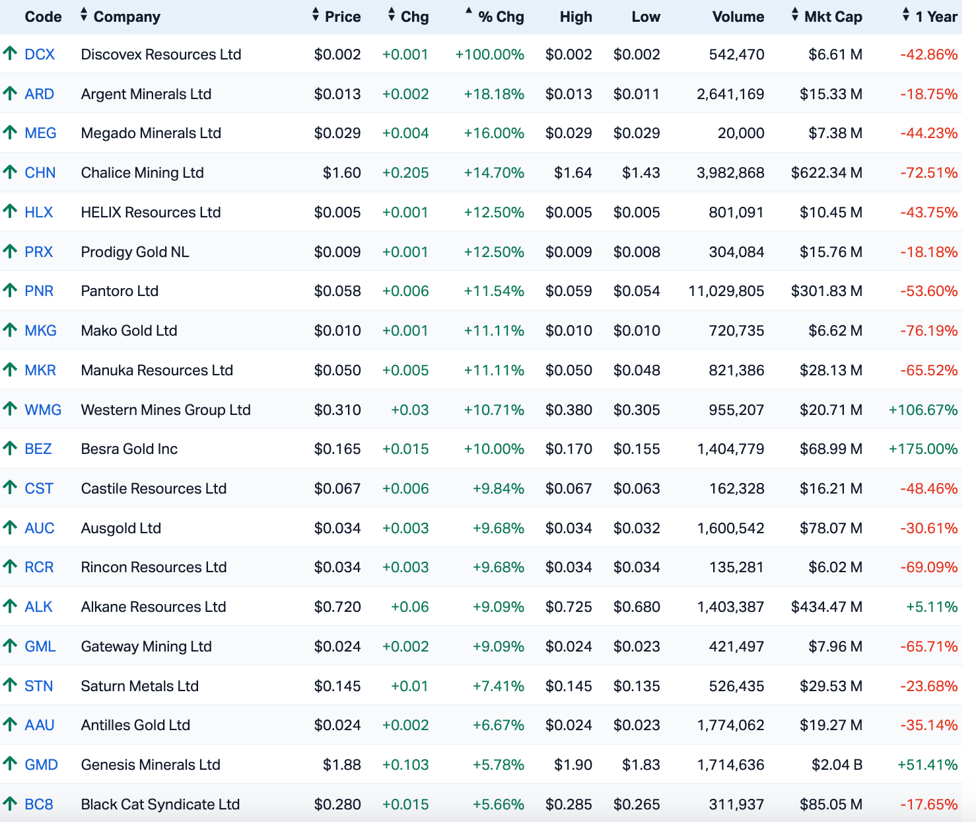Sort table by Mkt Cap column
The image size is (976, 822).
tap(826, 17)
